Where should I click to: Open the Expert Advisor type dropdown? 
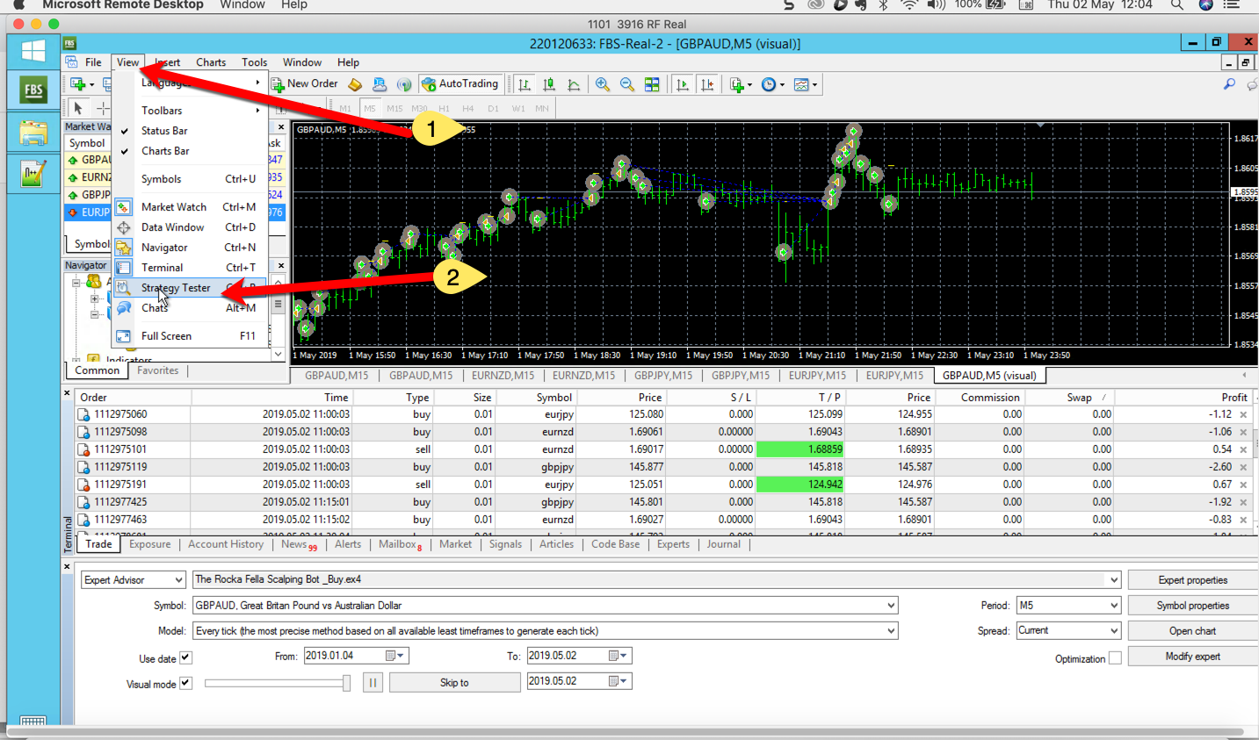[134, 580]
